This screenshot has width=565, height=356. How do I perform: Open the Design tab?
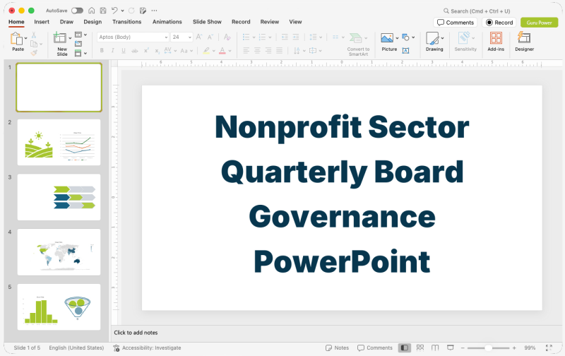tap(93, 22)
